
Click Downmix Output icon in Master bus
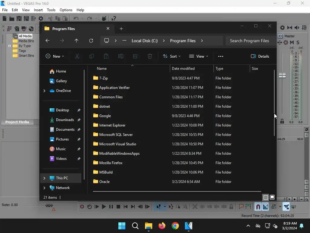[290, 28]
